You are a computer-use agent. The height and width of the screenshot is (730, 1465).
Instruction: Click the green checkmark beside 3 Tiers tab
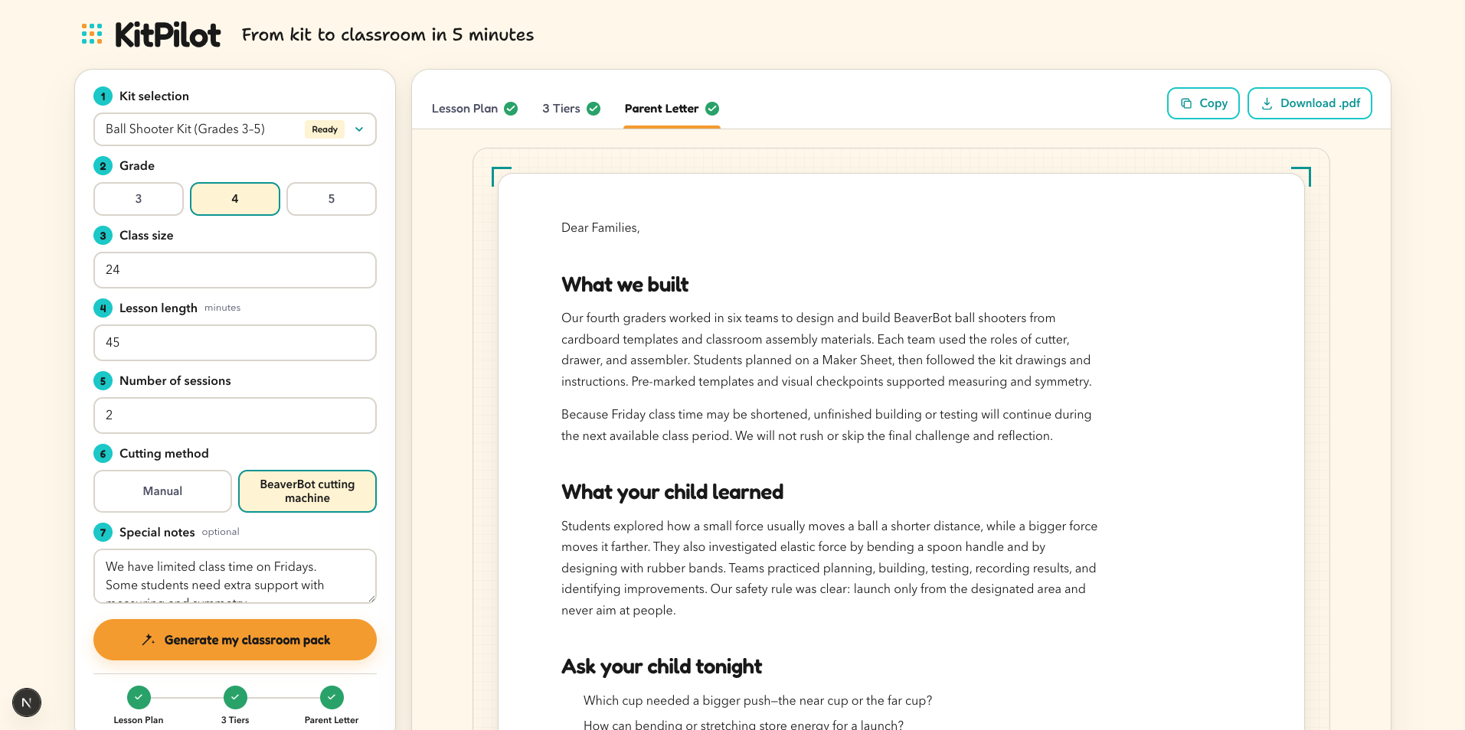[594, 109]
